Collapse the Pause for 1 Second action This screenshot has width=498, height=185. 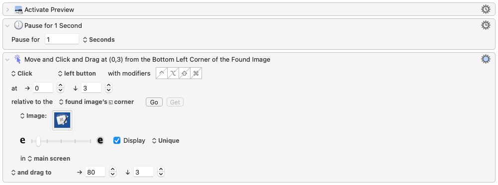(7, 26)
